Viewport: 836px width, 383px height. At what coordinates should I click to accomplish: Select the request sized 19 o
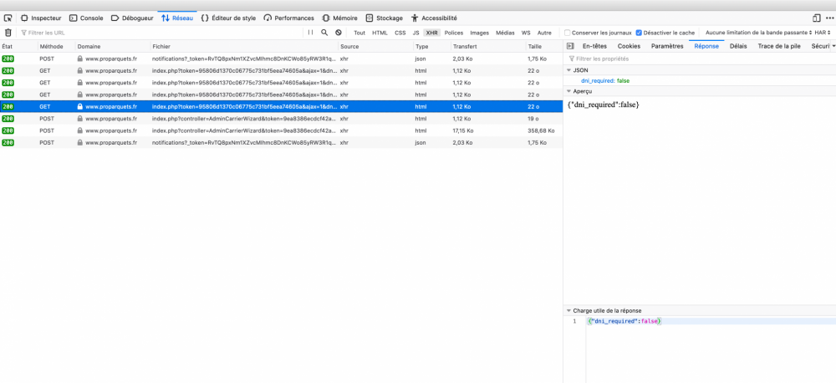point(281,119)
